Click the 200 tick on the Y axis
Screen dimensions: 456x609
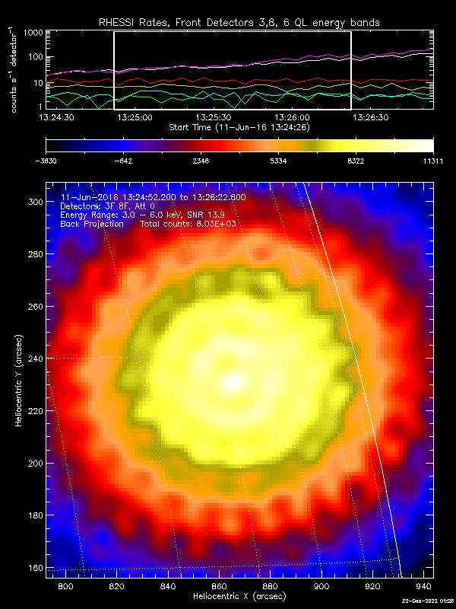pos(36,464)
